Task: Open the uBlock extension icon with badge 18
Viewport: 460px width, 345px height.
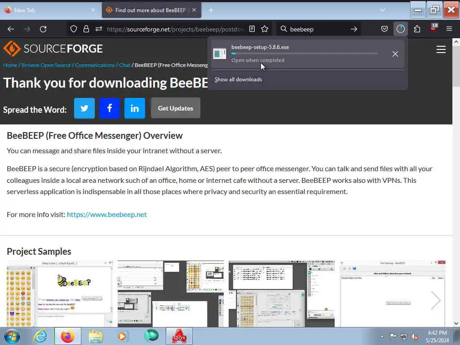Action: point(433,28)
